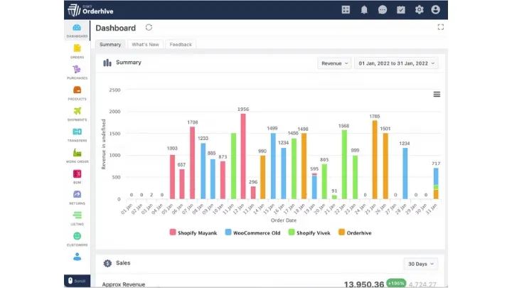Viewport: 512px width, 288px height.
Task: Click the 12 Jan bar labeled 1956
Action: click(243, 156)
